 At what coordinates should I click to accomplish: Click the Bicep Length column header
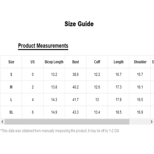(x=54, y=62)
